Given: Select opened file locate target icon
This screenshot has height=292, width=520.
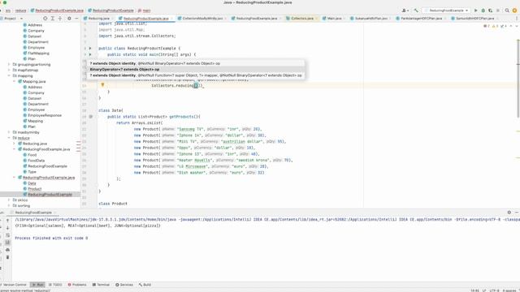Looking at the screenshot, I should tap(45, 19).
